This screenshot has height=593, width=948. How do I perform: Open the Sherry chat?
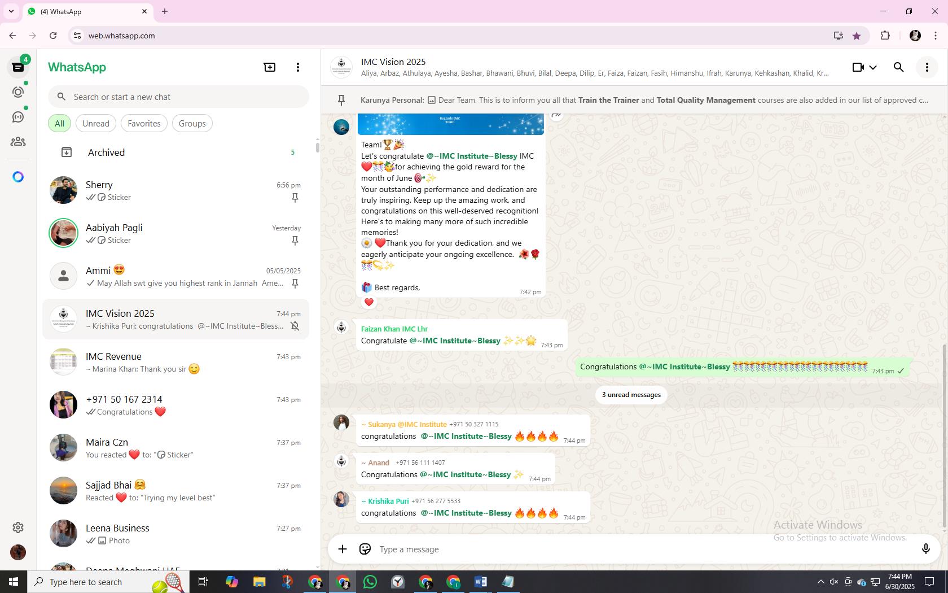point(176,191)
